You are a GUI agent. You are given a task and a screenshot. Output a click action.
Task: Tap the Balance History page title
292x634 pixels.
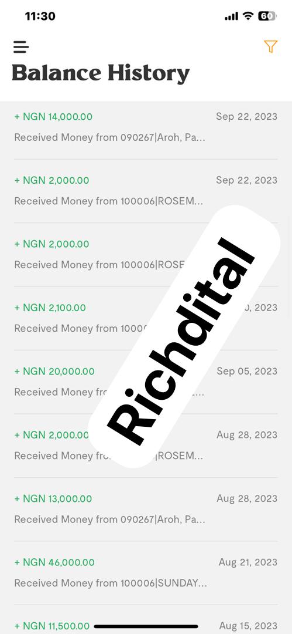point(101,74)
